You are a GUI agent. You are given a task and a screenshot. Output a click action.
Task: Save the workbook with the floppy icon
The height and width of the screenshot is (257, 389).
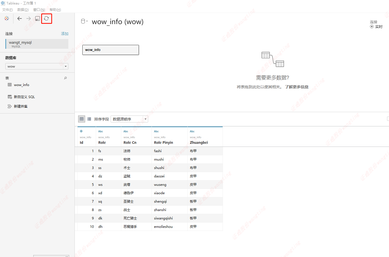click(x=38, y=18)
